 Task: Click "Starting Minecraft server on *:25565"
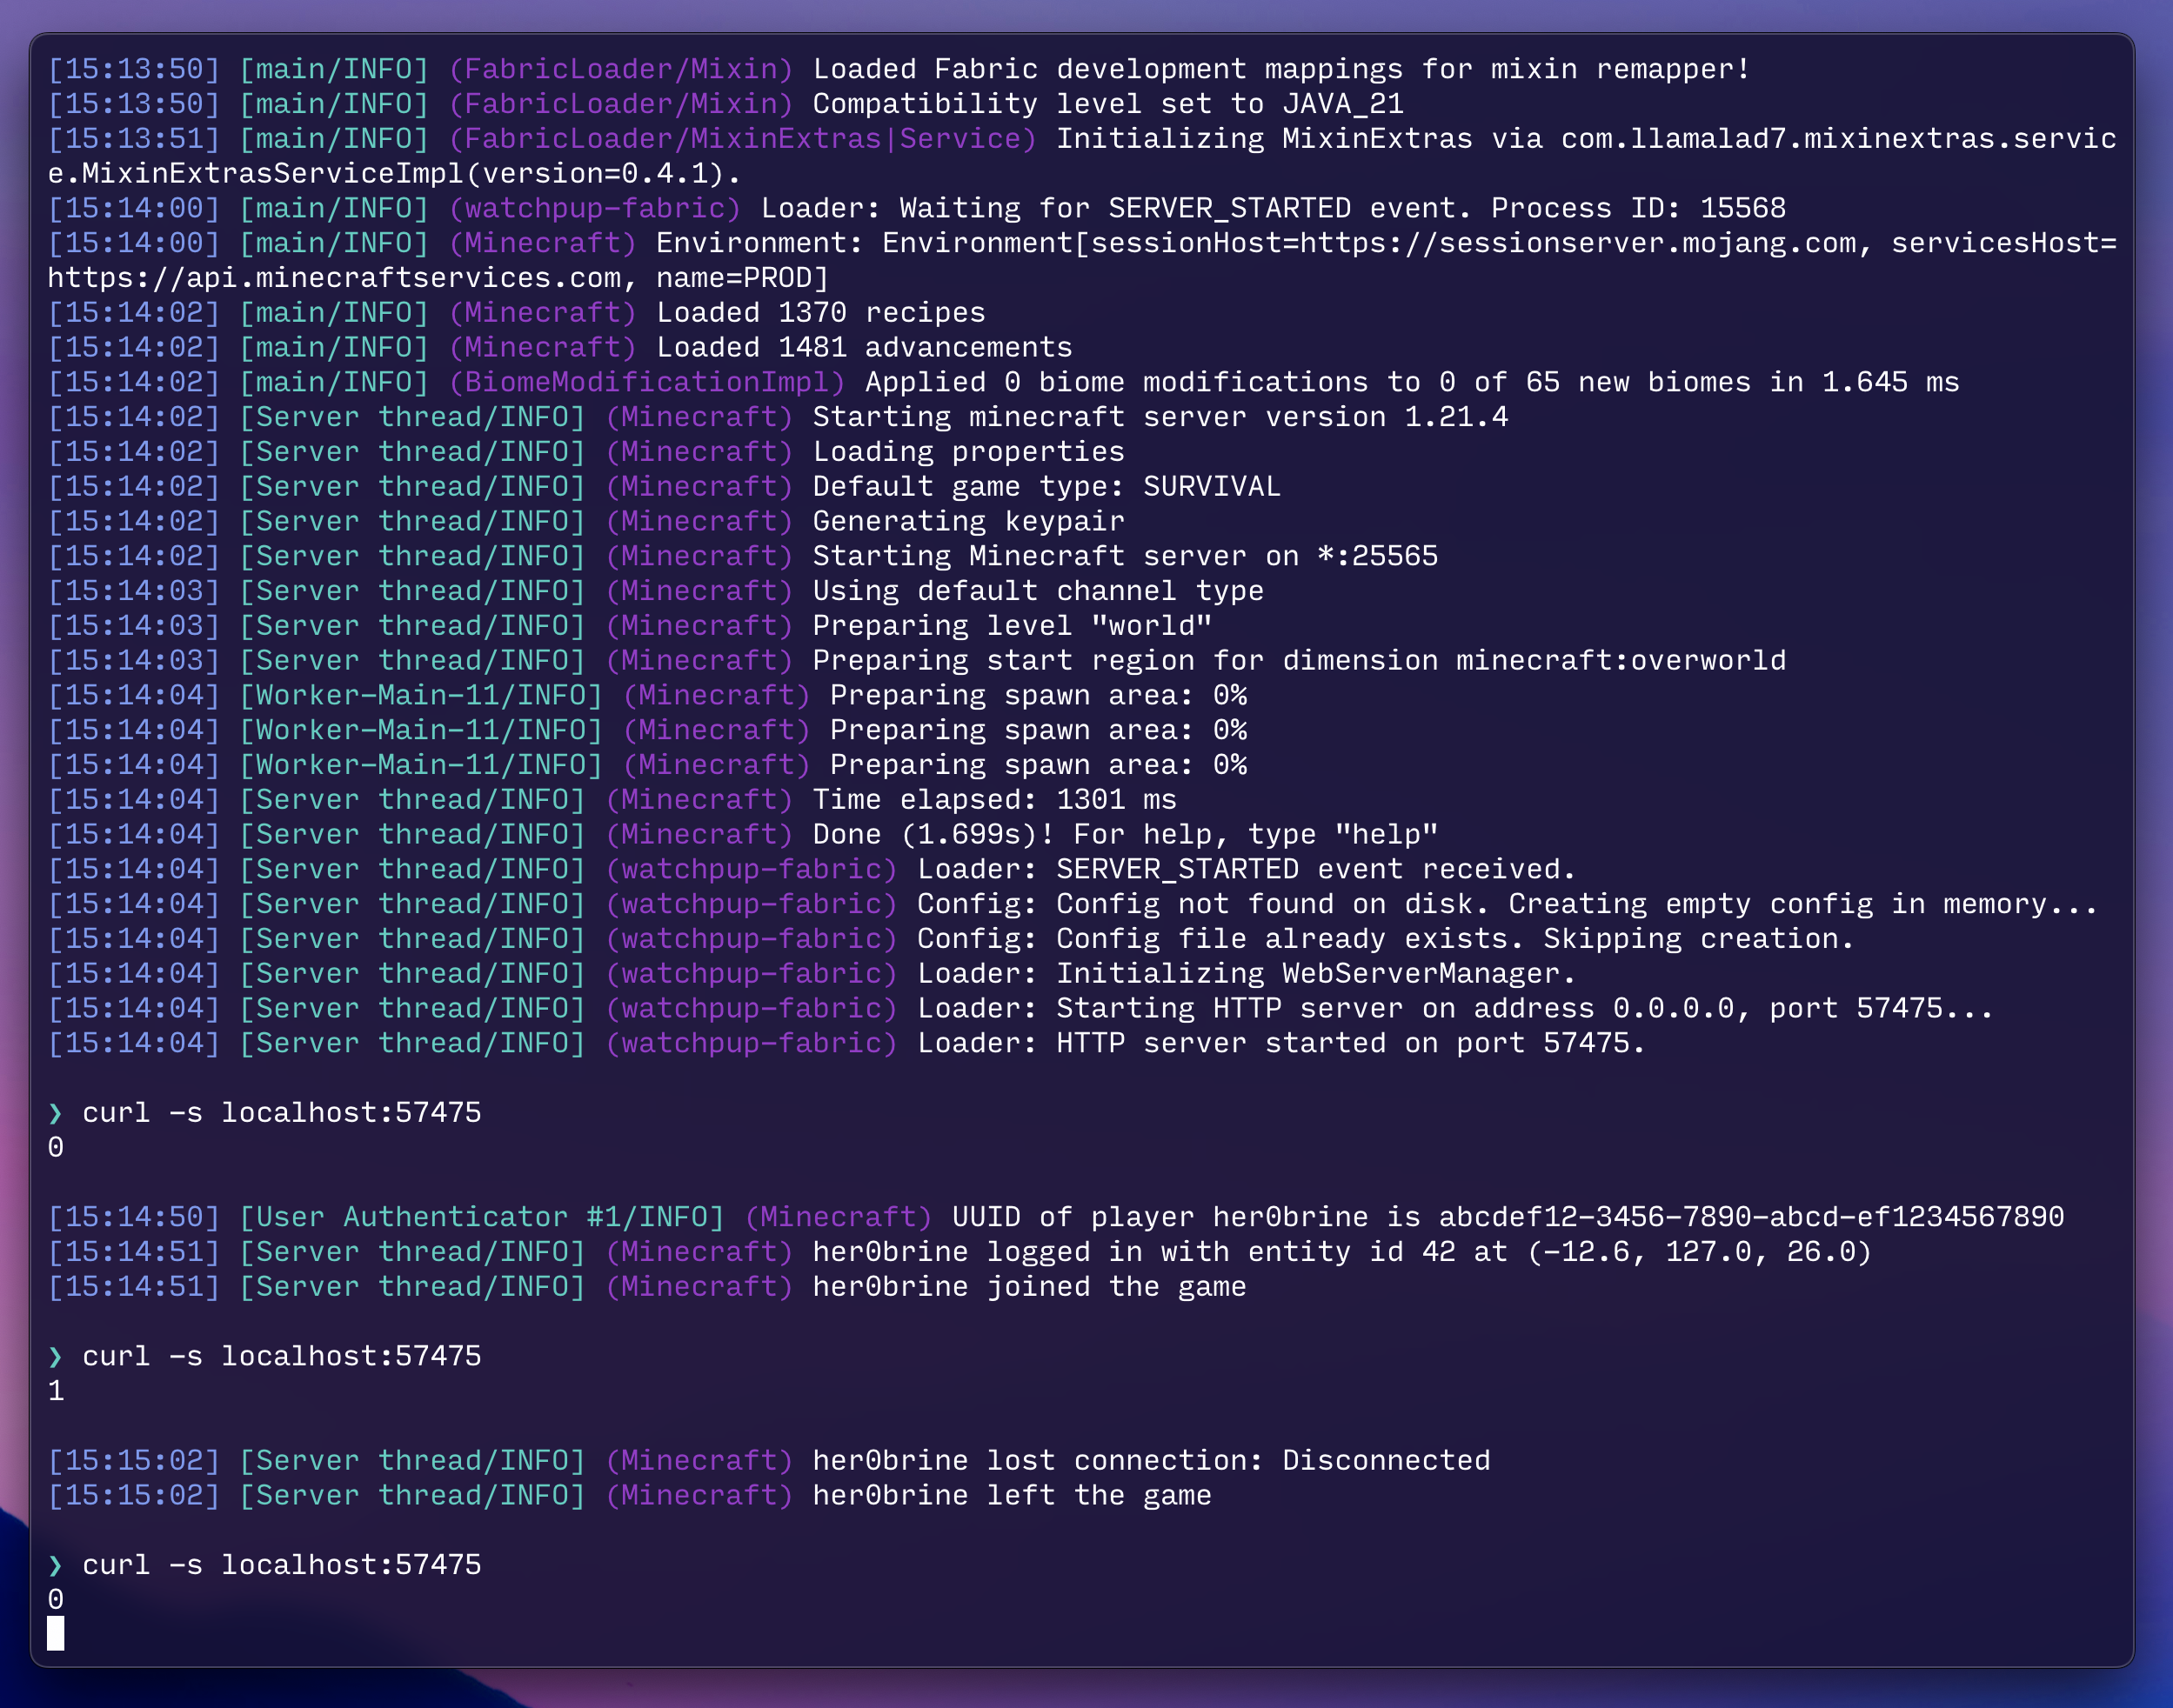pos(1125,556)
